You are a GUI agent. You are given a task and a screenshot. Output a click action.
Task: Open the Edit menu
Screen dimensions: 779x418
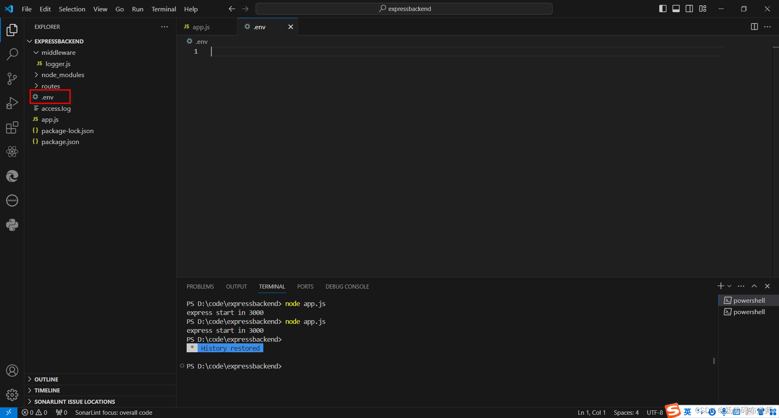point(45,9)
